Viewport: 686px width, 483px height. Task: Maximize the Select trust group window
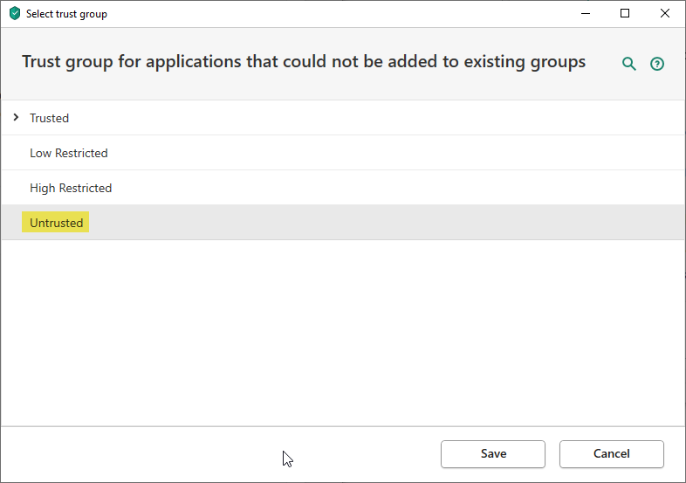(625, 14)
